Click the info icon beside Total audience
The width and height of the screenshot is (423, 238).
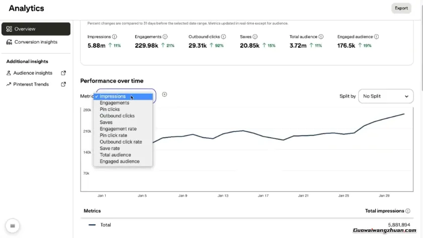[321, 37]
